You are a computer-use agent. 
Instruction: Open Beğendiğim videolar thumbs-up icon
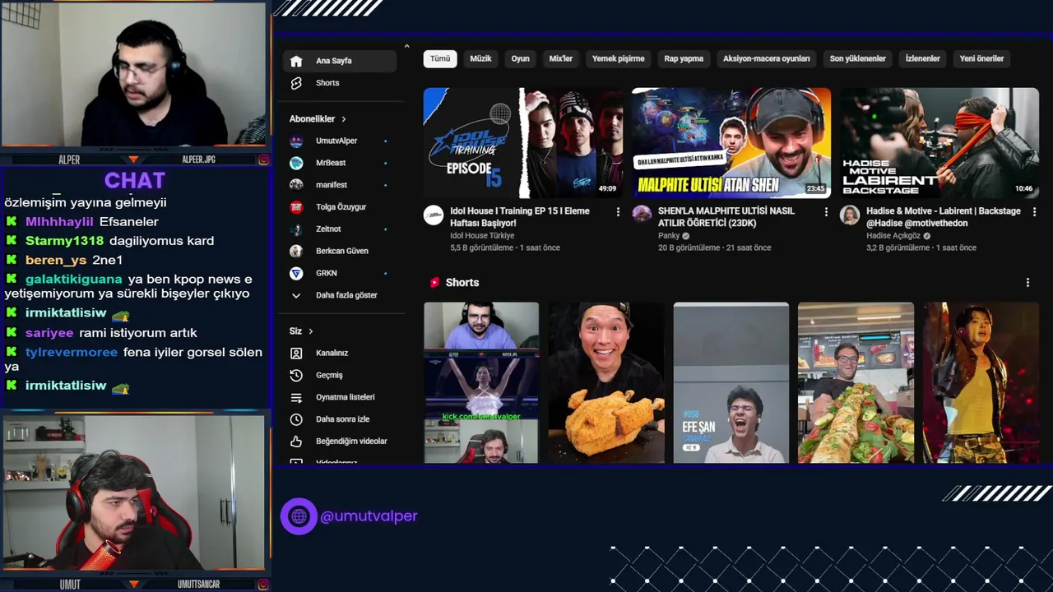[x=296, y=442]
